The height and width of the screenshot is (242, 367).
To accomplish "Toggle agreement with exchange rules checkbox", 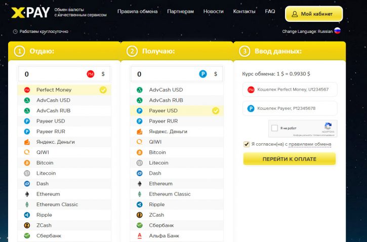I will [x=247, y=144].
